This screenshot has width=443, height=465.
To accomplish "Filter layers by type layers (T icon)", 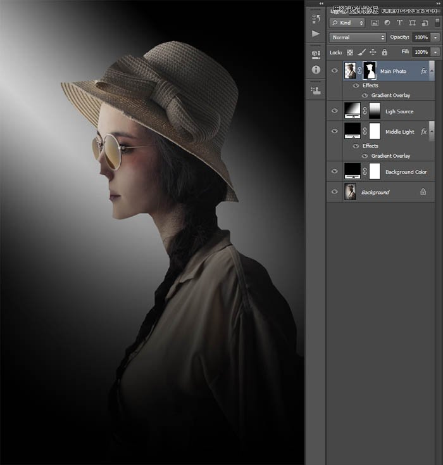I will coord(399,22).
